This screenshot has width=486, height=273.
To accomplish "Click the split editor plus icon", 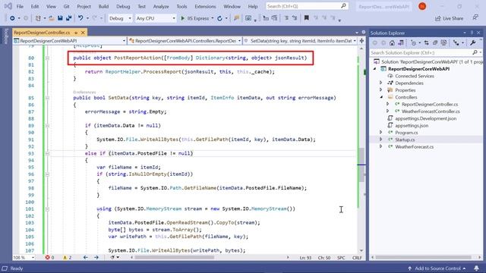I will click(x=361, y=41).
